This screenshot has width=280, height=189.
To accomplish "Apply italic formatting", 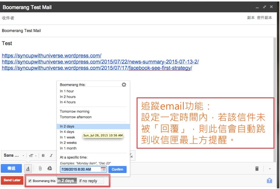I will [51, 156].
